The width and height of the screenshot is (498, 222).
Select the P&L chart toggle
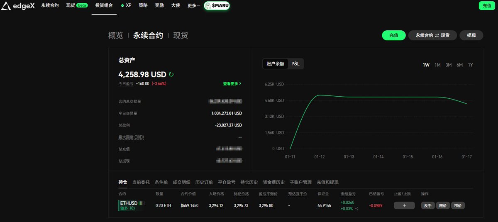(295, 63)
